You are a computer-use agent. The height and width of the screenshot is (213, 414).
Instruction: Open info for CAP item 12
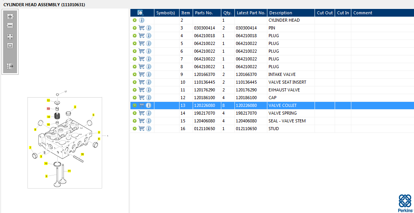[x=149, y=98]
